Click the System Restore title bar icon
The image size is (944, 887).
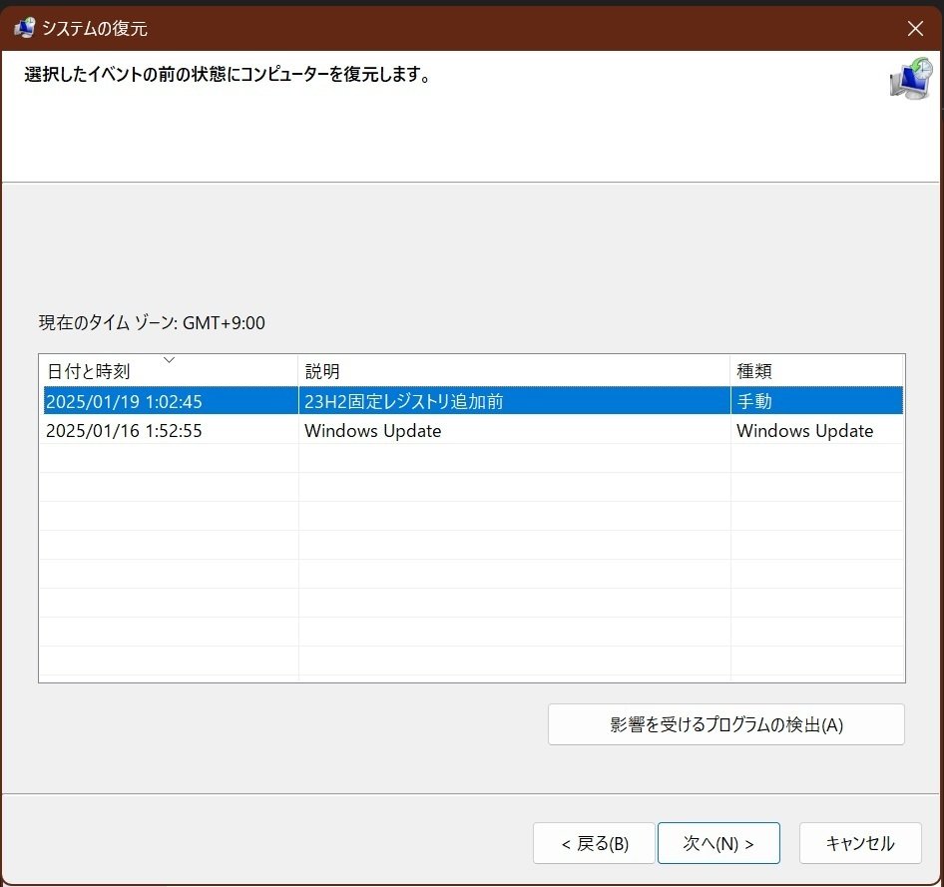click(x=24, y=28)
